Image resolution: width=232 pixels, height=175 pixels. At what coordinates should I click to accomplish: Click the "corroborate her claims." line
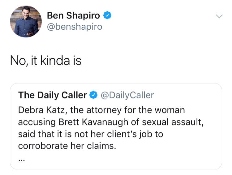67,146
